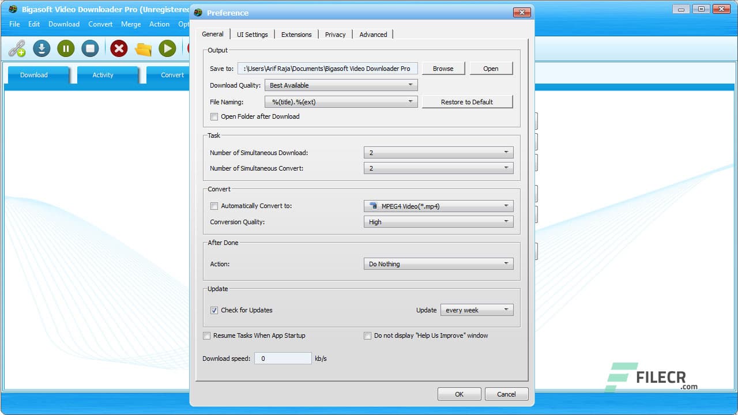Click the Browse button
Screen dimensions: 738x415
(x=443, y=68)
